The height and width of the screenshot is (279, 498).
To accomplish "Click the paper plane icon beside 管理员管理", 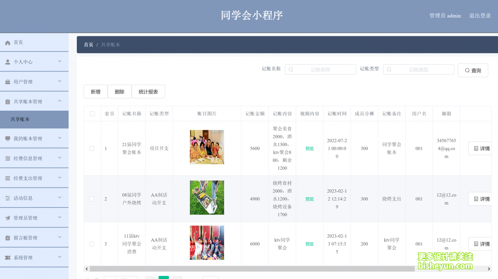I will pos(8,218).
